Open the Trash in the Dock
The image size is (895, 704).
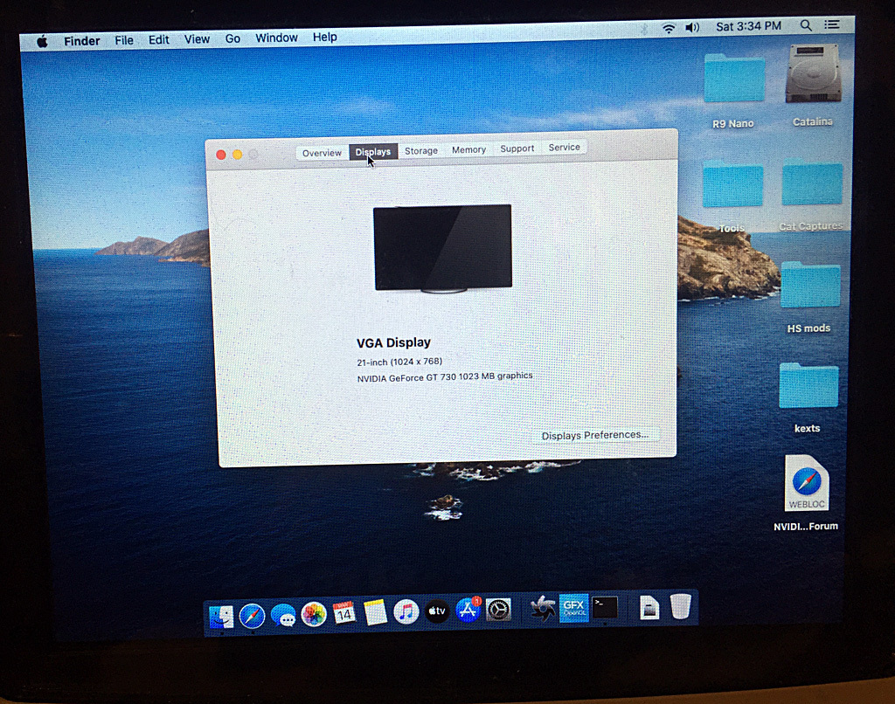click(x=680, y=606)
